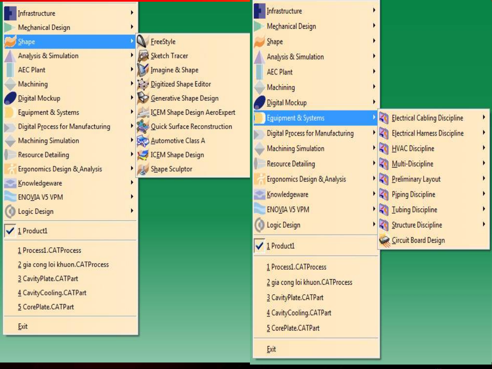This screenshot has height=369, width=492.
Task: Expand Mechanical Design arrow in left menu
Action: (132, 27)
